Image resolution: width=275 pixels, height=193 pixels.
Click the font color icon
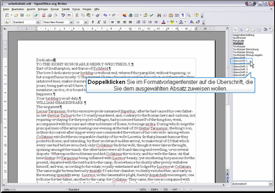point(163,22)
